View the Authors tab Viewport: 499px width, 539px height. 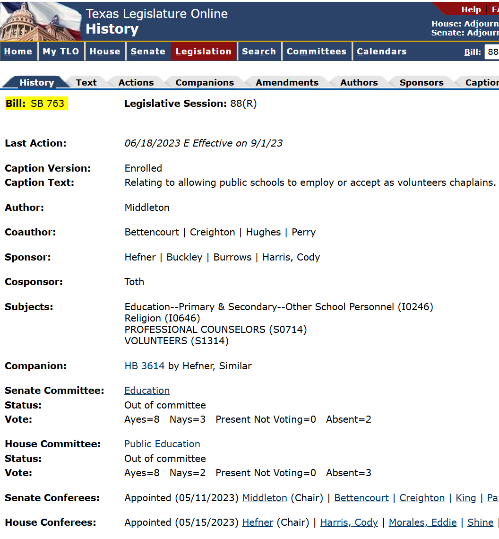point(359,82)
